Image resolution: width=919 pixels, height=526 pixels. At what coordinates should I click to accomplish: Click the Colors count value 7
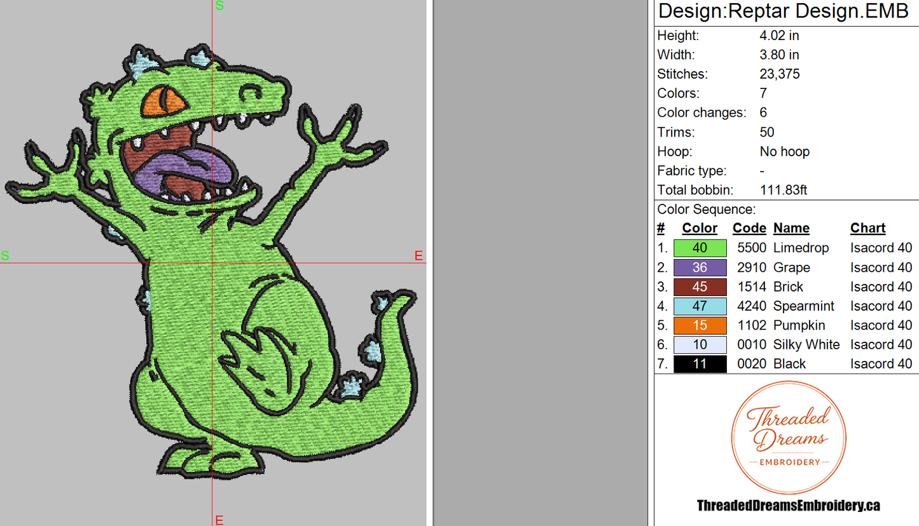tap(763, 93)
